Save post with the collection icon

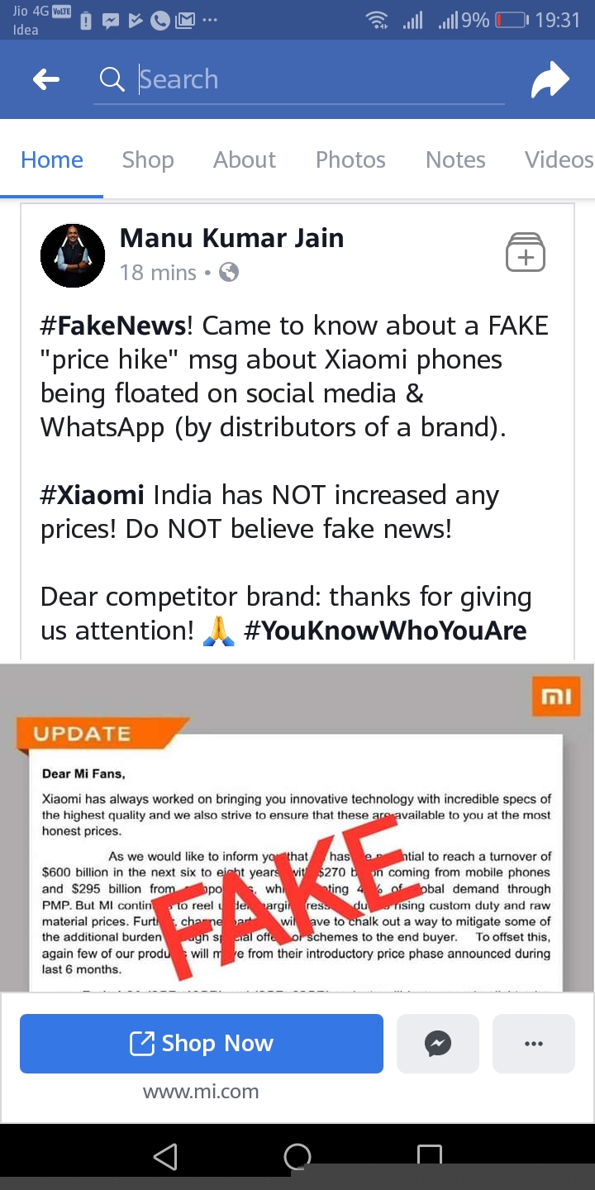click(526, 252)
